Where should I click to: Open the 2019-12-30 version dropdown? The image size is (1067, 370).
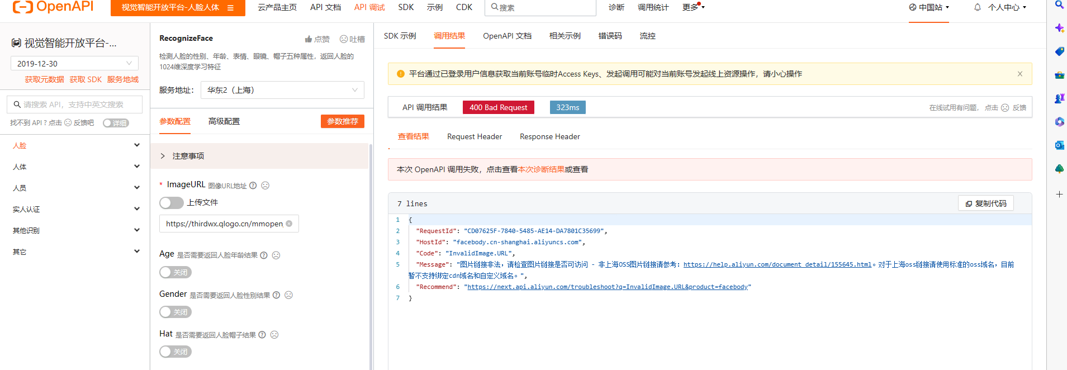74,63
